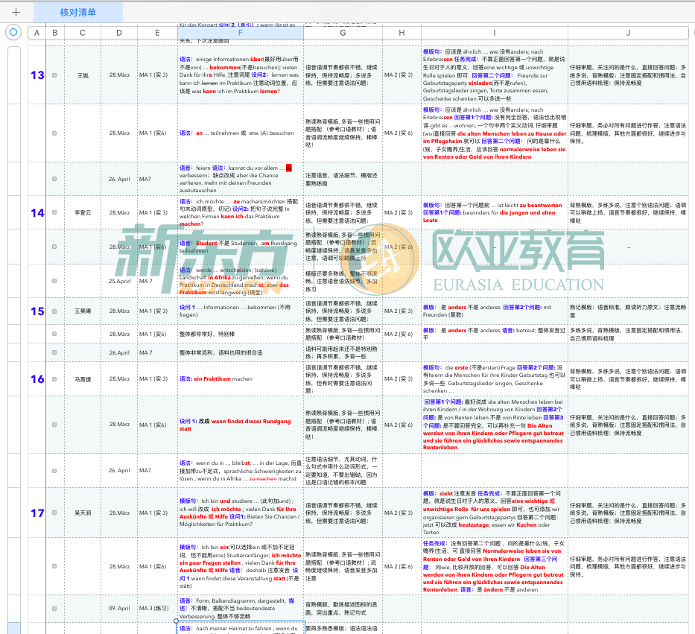Screen dimensions: 695x634
Task: Click the name cell 吴天润
Action: pos(83,513)
